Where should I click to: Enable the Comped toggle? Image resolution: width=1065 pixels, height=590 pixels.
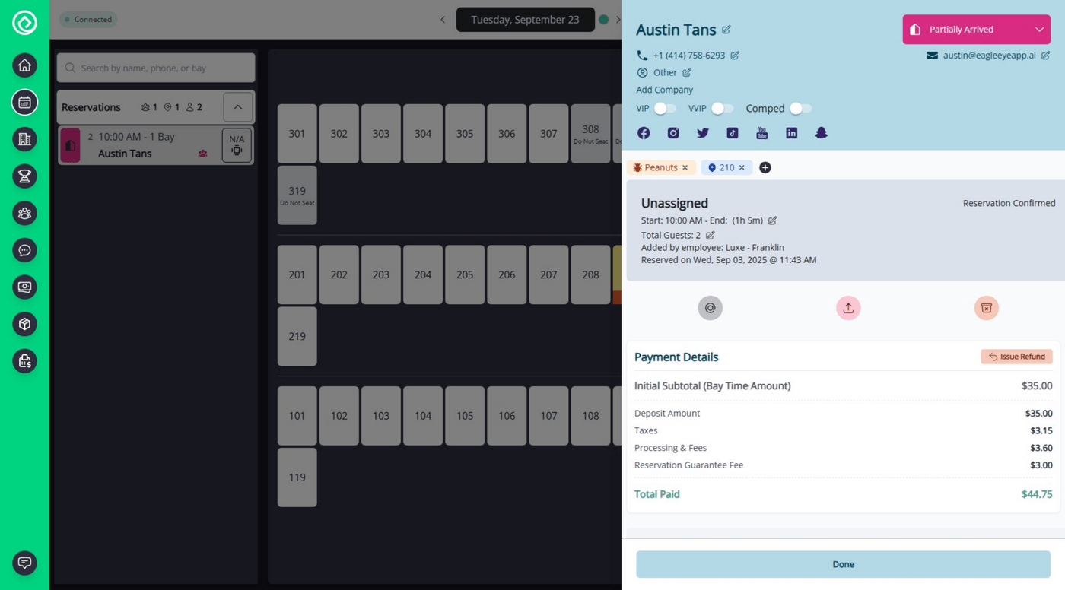click(x=800, y=108)
